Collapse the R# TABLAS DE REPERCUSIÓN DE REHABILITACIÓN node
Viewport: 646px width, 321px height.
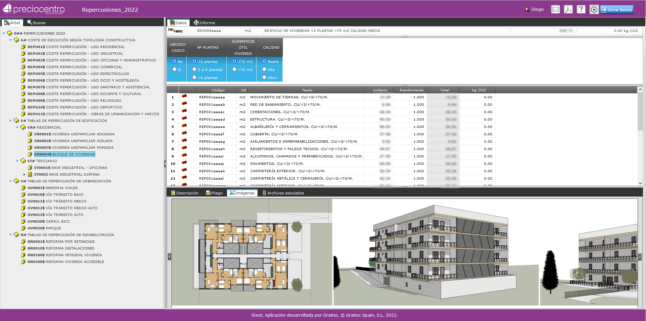(x=10, y=235)
